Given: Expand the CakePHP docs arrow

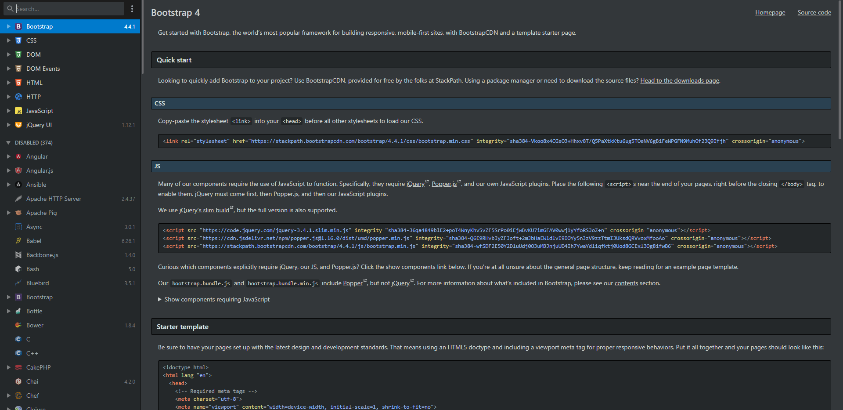Looking at the screenshot, I should point(8,367).
